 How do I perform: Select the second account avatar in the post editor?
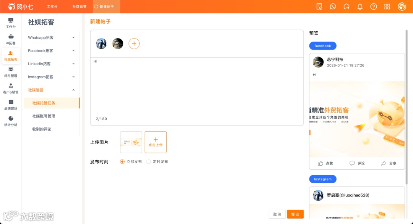click(118, 44)
